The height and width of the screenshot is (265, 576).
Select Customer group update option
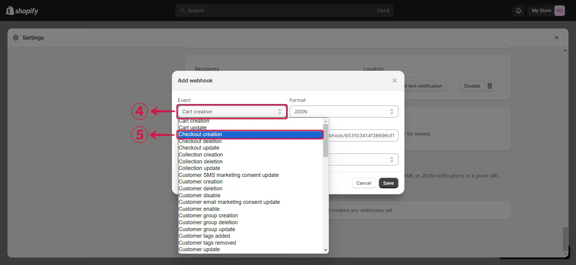(x=250, y=229)
